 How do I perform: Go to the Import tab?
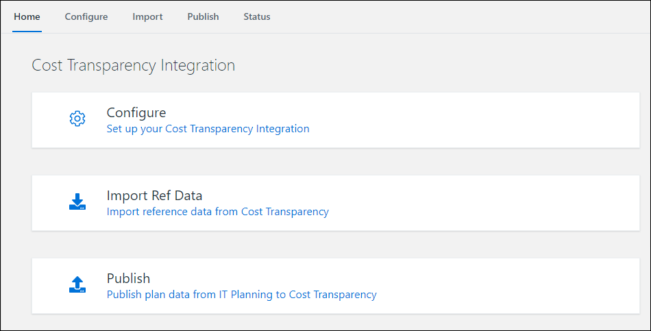pyautogui.click(x=147, y=16)
